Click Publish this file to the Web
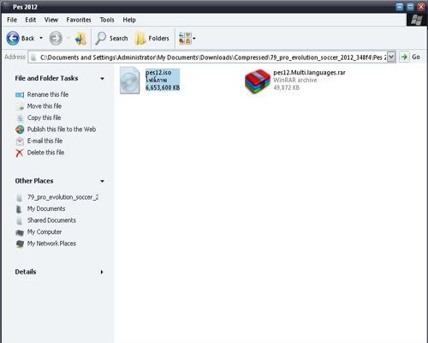This screenshot has width=428, height=343. tap(62, 129)
